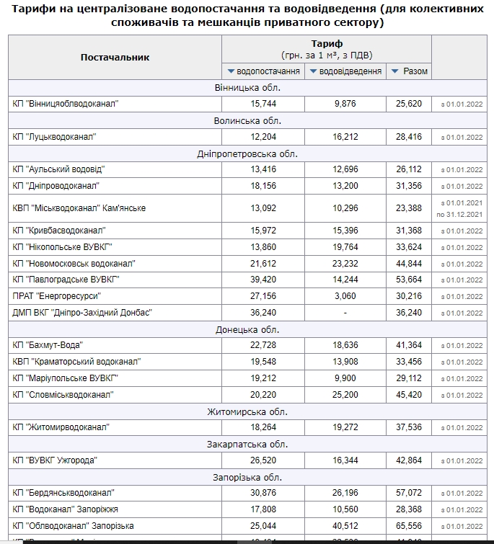Click ПРАТ "Енергоресурси" supplier name
This screenshot has width=494, height=544.
(56, 296)
